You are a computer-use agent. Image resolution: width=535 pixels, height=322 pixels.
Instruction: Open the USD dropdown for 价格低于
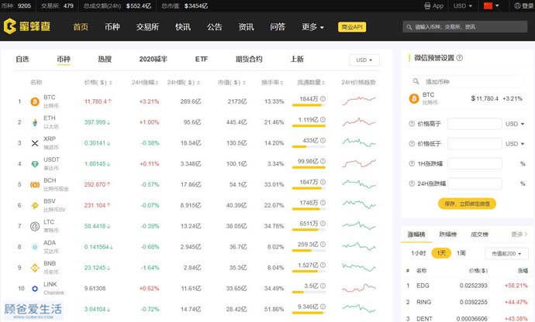(515, 144)
